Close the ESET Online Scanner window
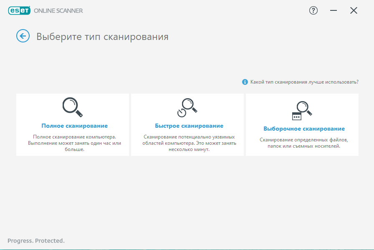The image size is (374, 250). (354, 11)
